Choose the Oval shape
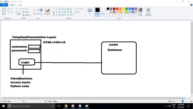The height and width of the screenshot is (109, 193). point(60,9)
